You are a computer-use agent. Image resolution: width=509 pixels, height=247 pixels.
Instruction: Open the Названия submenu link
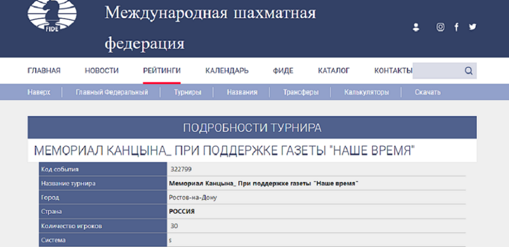coord(242,92)
